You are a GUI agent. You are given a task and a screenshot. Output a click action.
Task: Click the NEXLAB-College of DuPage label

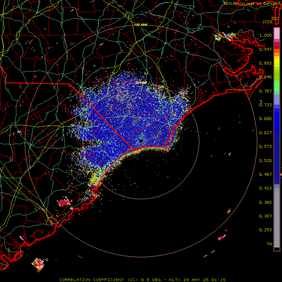click(251, 3)
